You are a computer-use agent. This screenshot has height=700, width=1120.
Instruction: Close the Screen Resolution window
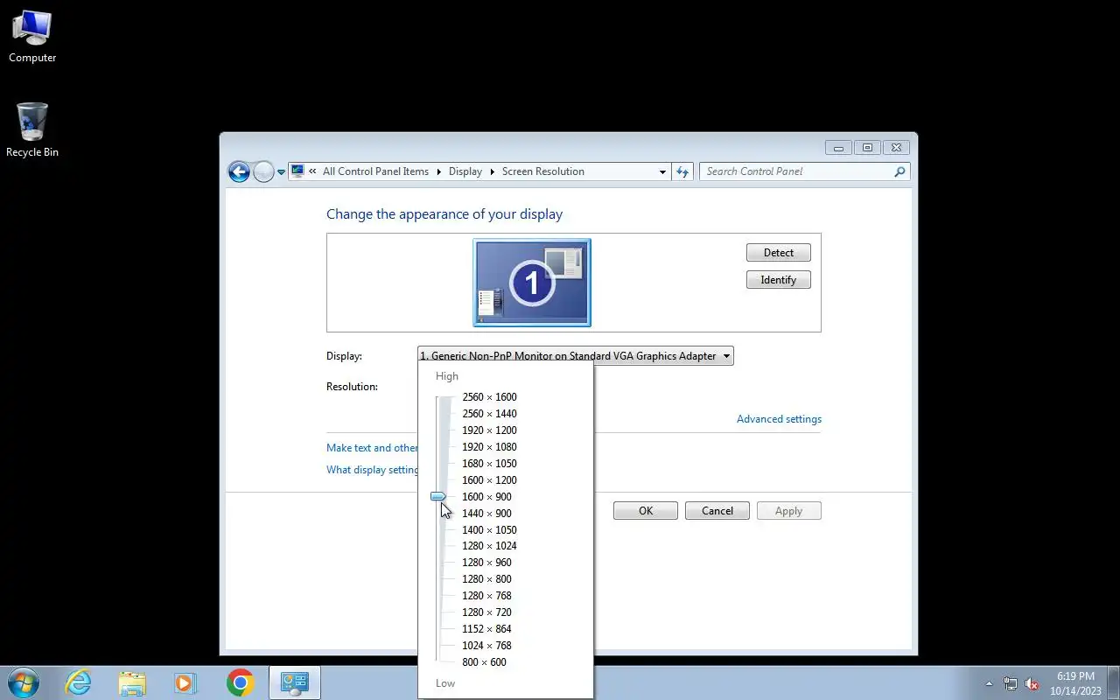coord(897,148)
